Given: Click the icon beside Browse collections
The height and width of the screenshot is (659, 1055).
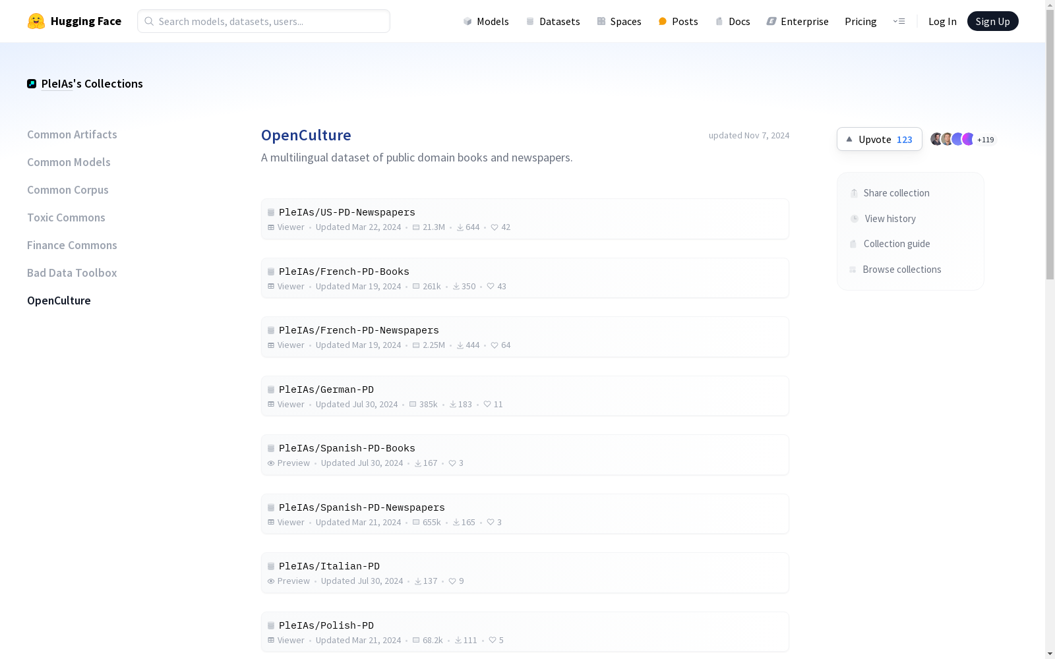Looking at the screenshot, I should [853, 270].
